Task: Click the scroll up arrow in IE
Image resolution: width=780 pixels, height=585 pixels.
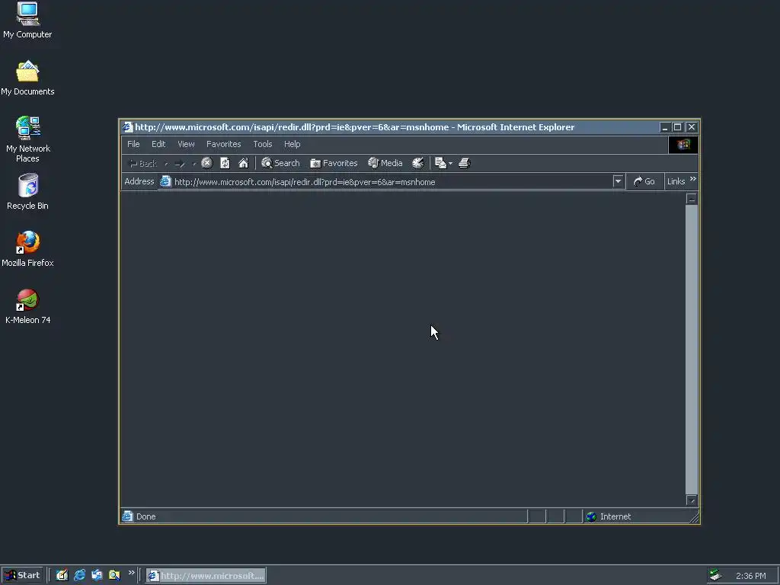Action: point(692,199)
